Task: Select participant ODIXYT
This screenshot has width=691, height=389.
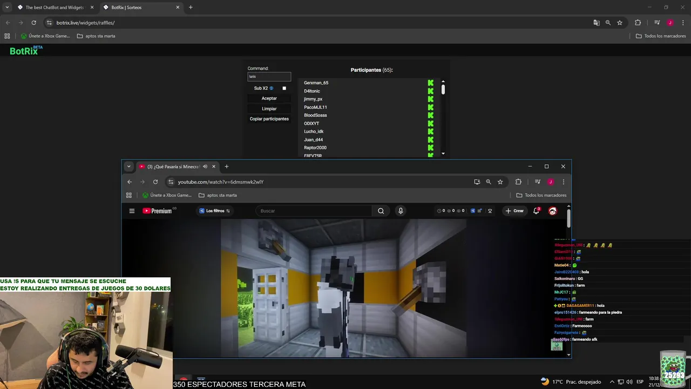Action: (x=311, y=123)
